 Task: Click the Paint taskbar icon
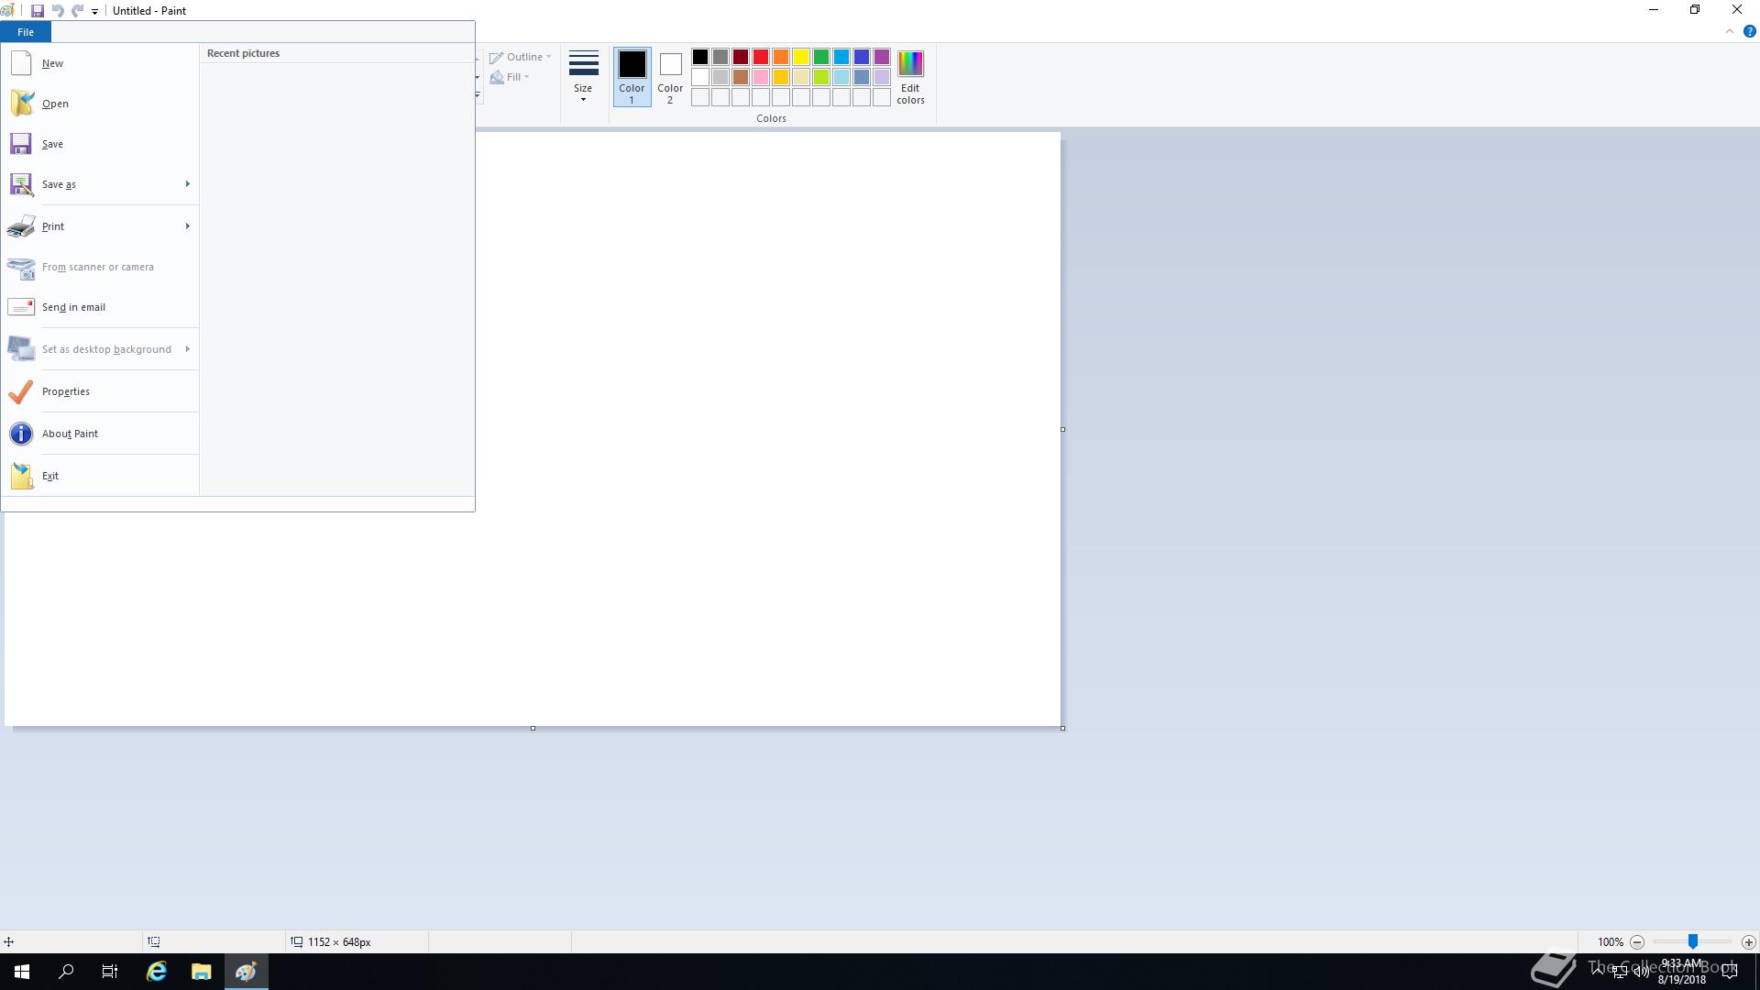(246, 972)
